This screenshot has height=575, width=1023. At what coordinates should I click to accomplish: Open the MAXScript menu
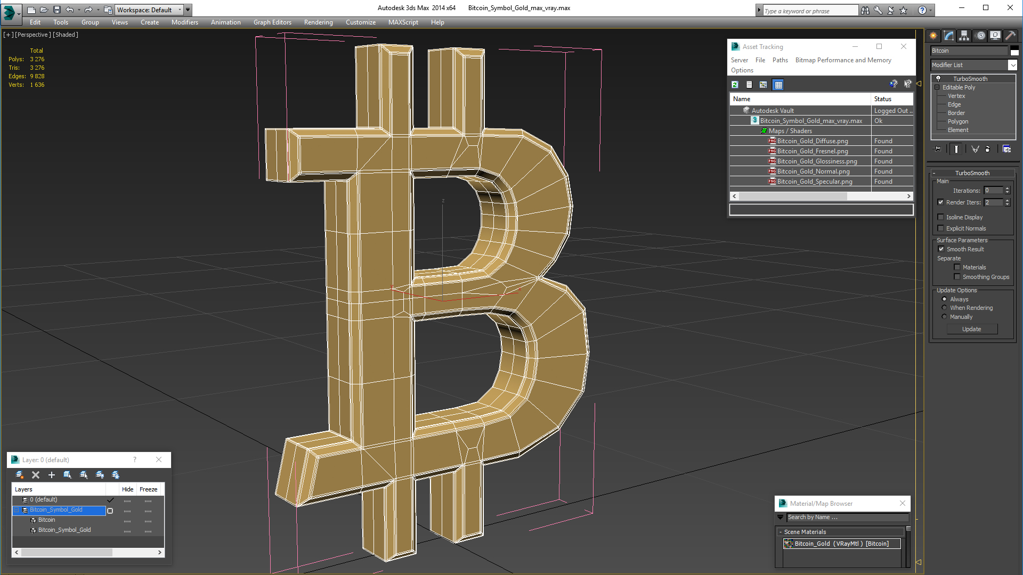tap(403, 22)
